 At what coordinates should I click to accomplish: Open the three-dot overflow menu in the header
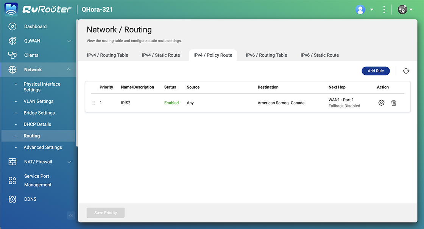(x=384, y=9)
